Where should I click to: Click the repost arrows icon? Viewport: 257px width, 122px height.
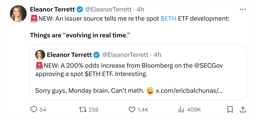click(83, 110)
